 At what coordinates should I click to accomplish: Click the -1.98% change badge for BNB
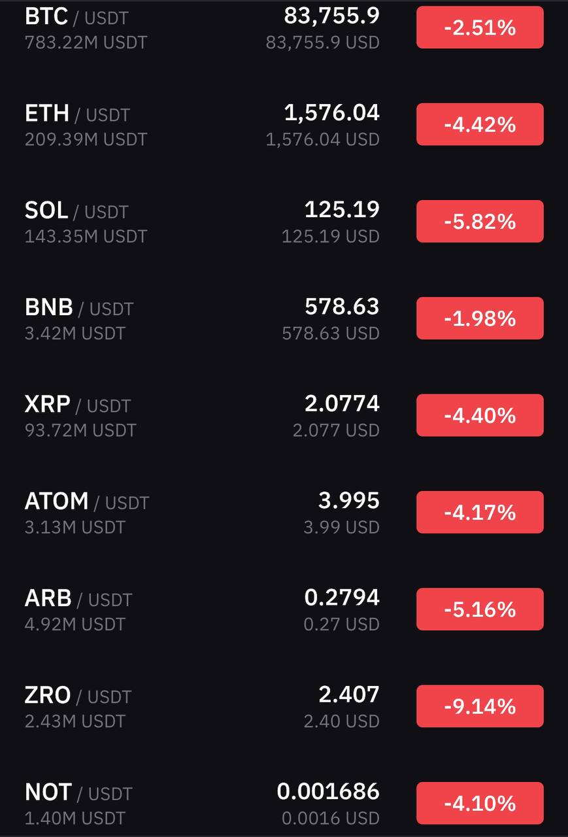click(x=480, y=318)
